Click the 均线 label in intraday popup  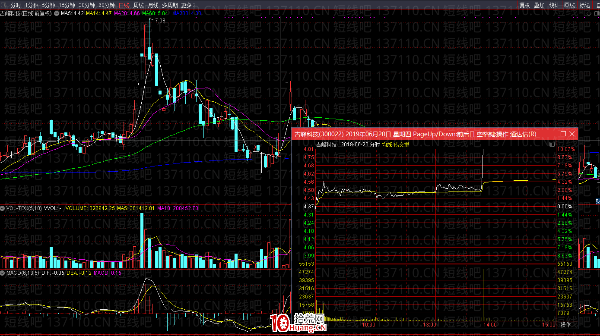click(x=387, y=144)
